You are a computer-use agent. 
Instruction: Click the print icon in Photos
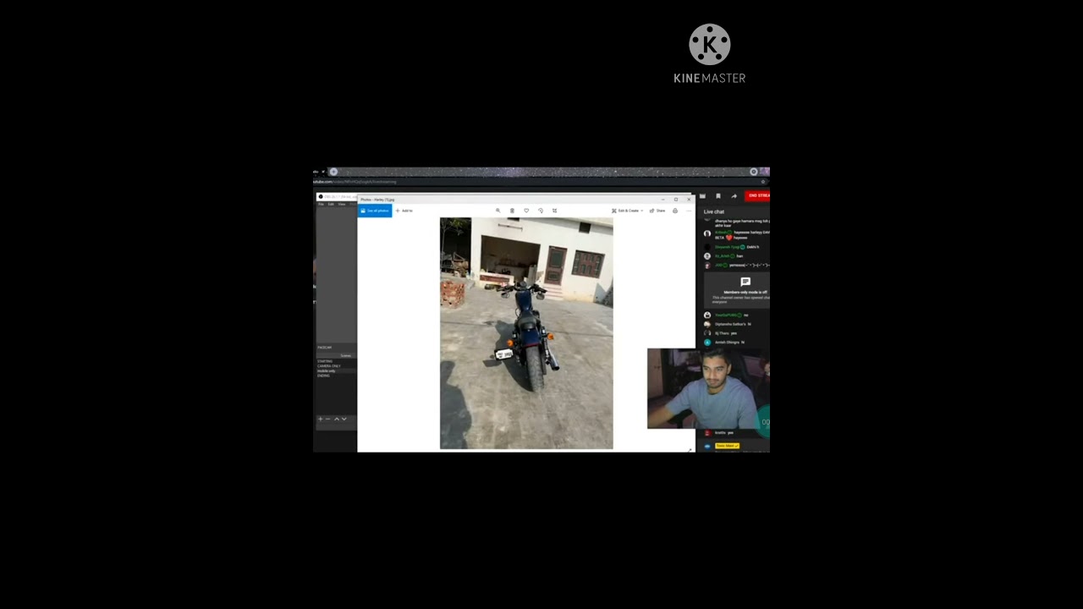tap(675, 211)
